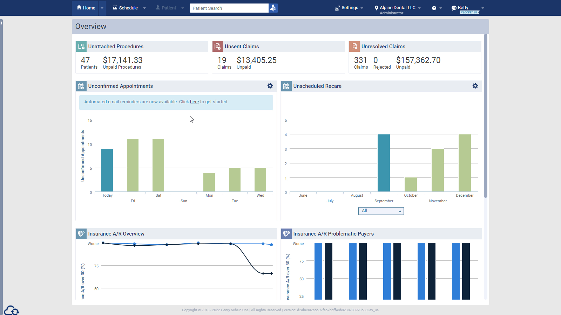Click the Overview page vertical scrollbar
This screenshot has height=315, width=561.
click(x=486, y=115)
